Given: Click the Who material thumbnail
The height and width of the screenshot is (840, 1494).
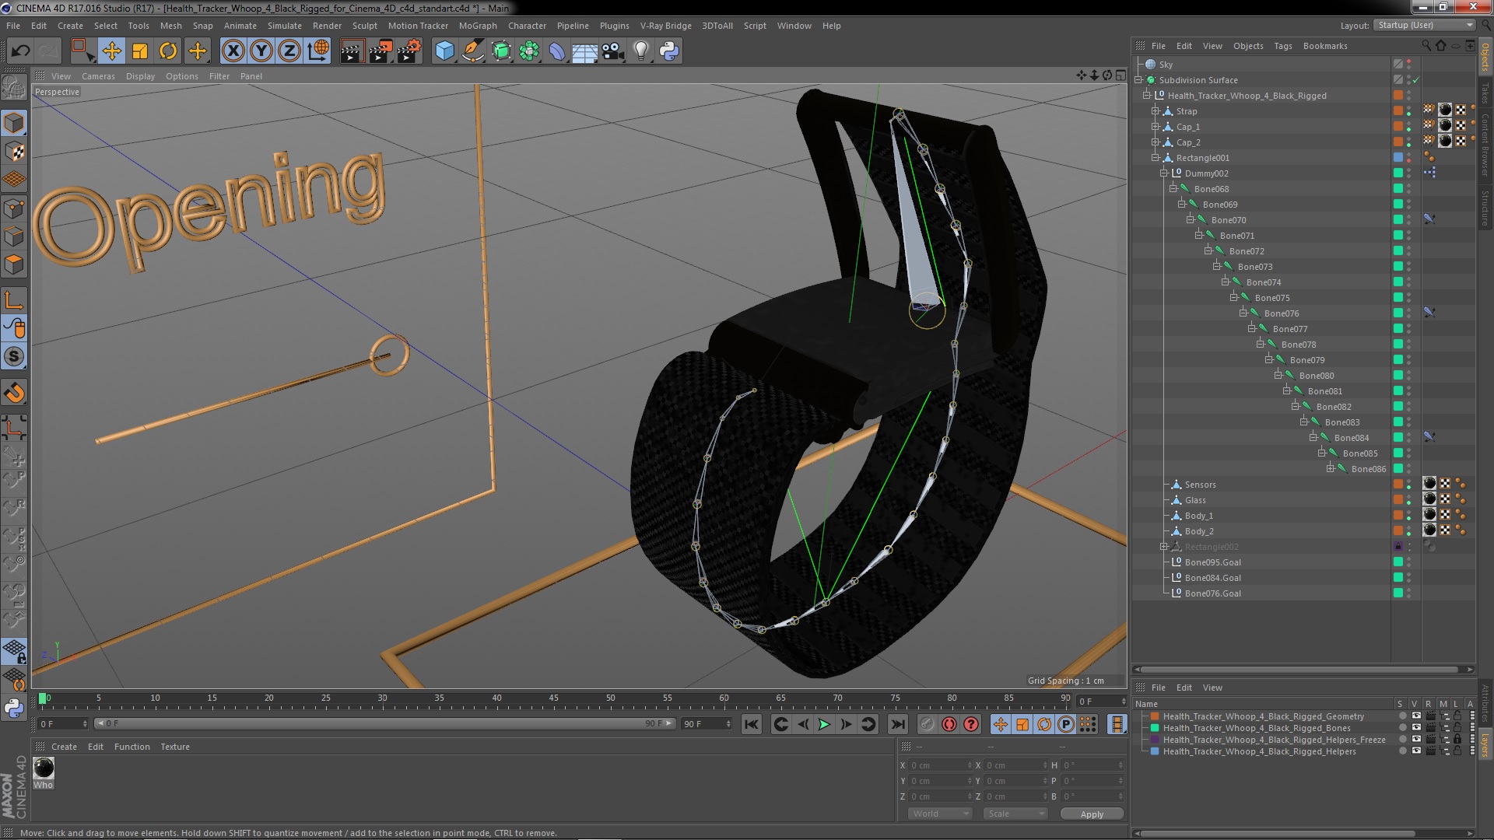Looking at the screenshot, I should point(43,768).
